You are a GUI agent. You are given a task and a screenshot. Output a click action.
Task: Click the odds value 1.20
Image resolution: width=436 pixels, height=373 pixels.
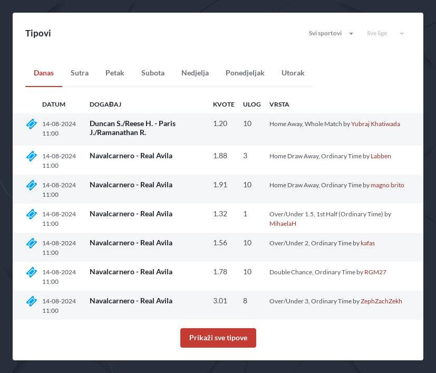click(220, 123)
